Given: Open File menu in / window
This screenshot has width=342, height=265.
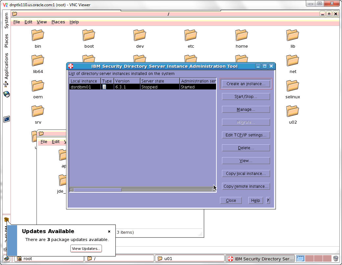Looking at the screenshot, I should (x=16, y=22).
